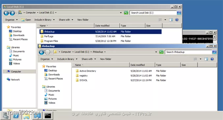Viewport: 223px width, 120px height.
Task: Click search icon in ifmbackup window
Action: (x=214, y=52)
